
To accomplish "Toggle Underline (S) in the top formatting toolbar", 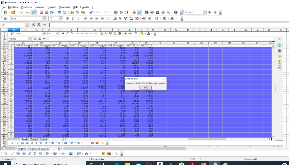I will tap(78, 18).
